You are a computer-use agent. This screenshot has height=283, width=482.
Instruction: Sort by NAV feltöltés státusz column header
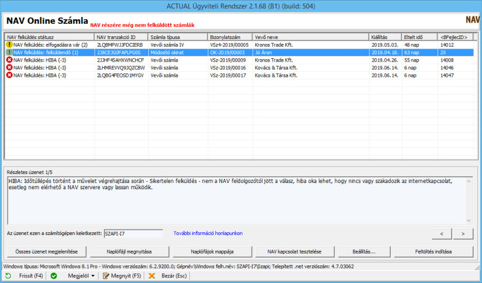[x=48, y=37]
